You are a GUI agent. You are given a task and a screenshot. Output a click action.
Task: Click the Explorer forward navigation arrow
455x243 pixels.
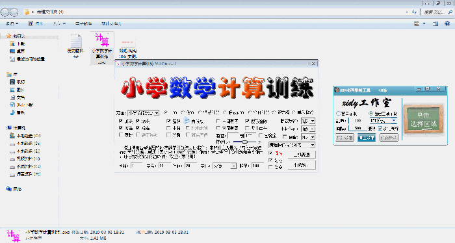point(14,12)
